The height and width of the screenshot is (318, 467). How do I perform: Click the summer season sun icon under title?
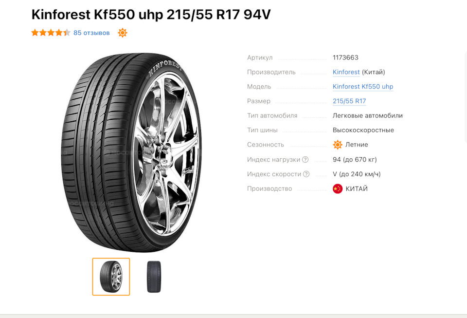pos(123,33)
